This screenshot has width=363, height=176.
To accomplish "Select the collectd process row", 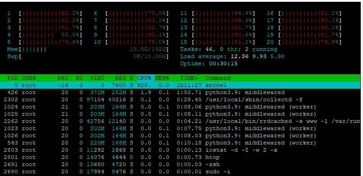I will pos(180,99).
